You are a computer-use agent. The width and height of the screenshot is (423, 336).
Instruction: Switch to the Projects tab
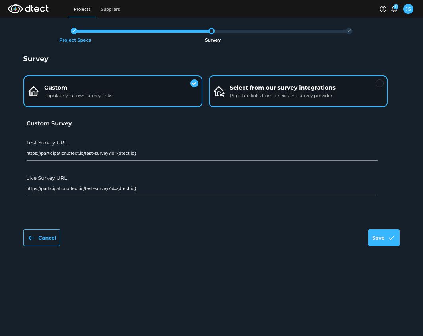pyautogui.click(x=82, y=9)
